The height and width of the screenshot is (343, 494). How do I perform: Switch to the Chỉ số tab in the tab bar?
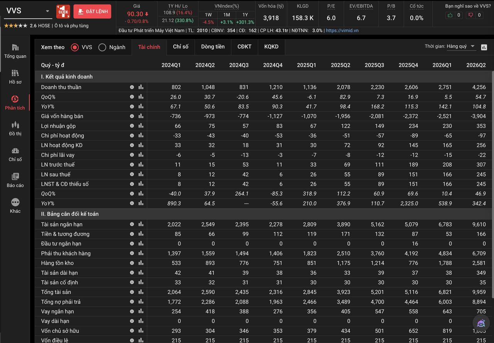pos(181,47)
